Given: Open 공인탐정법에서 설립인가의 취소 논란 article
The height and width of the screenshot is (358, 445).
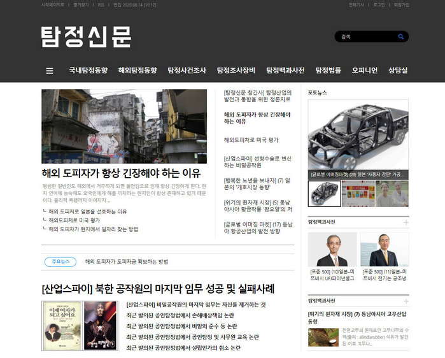Looking at the screenshot, I should [x=183, y=348].
